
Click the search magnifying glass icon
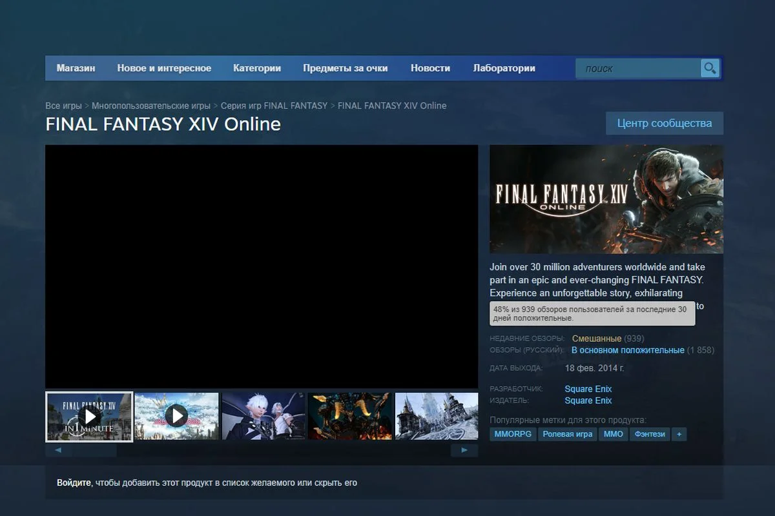click(709, 68)
